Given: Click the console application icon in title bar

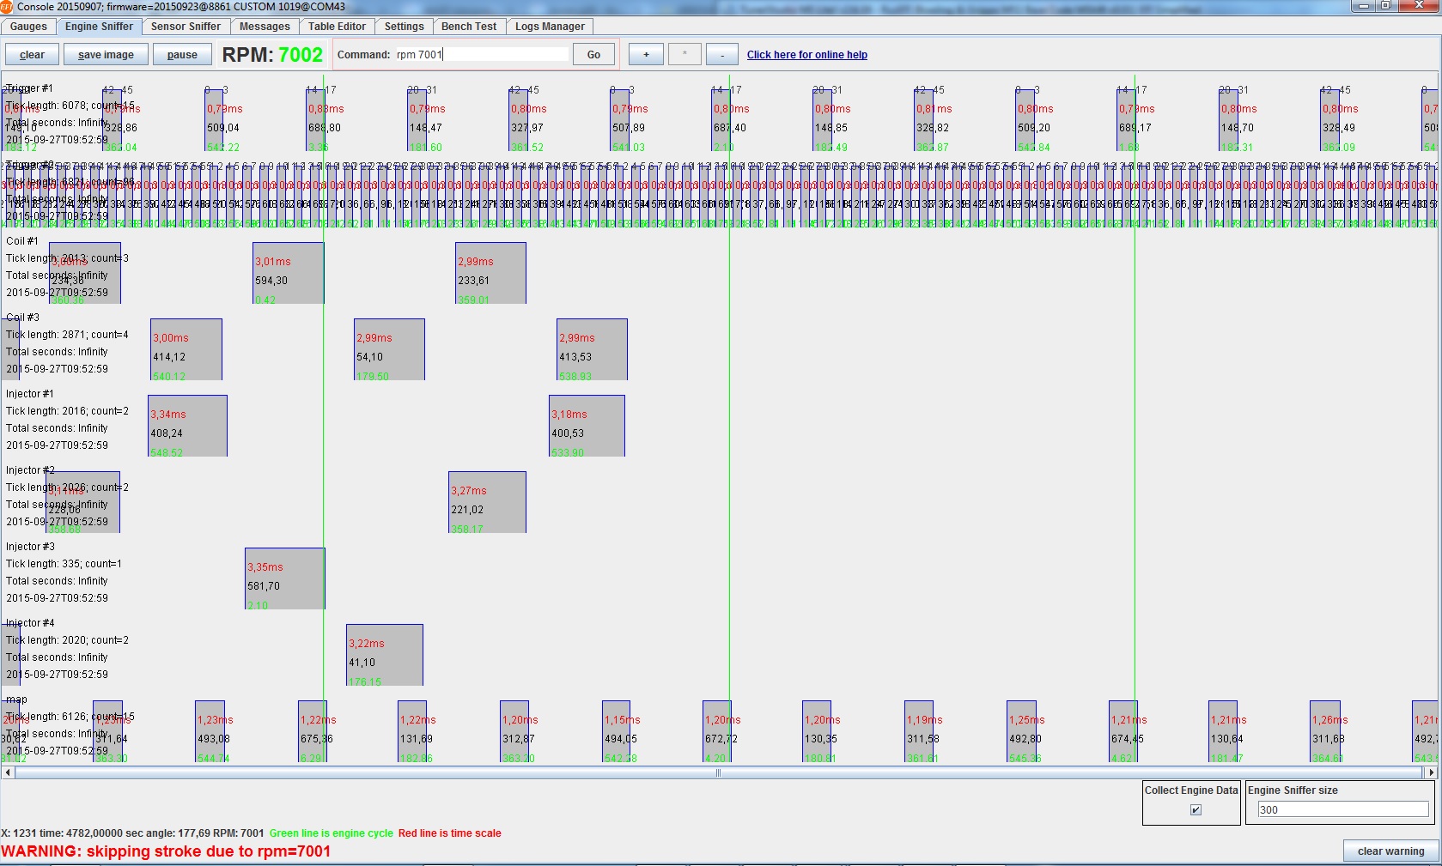Looking at the screenshot, I should [7, 7].
